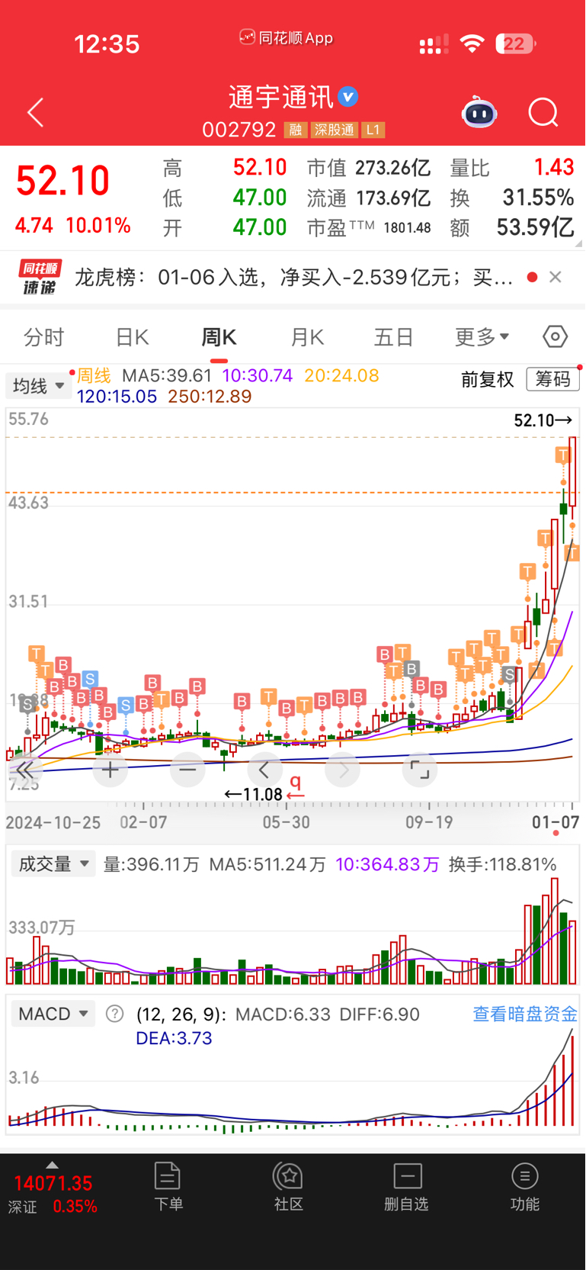Switch to 日K daily chart tab
This screenshot has height=1270, width=586.
coord(132,337)
